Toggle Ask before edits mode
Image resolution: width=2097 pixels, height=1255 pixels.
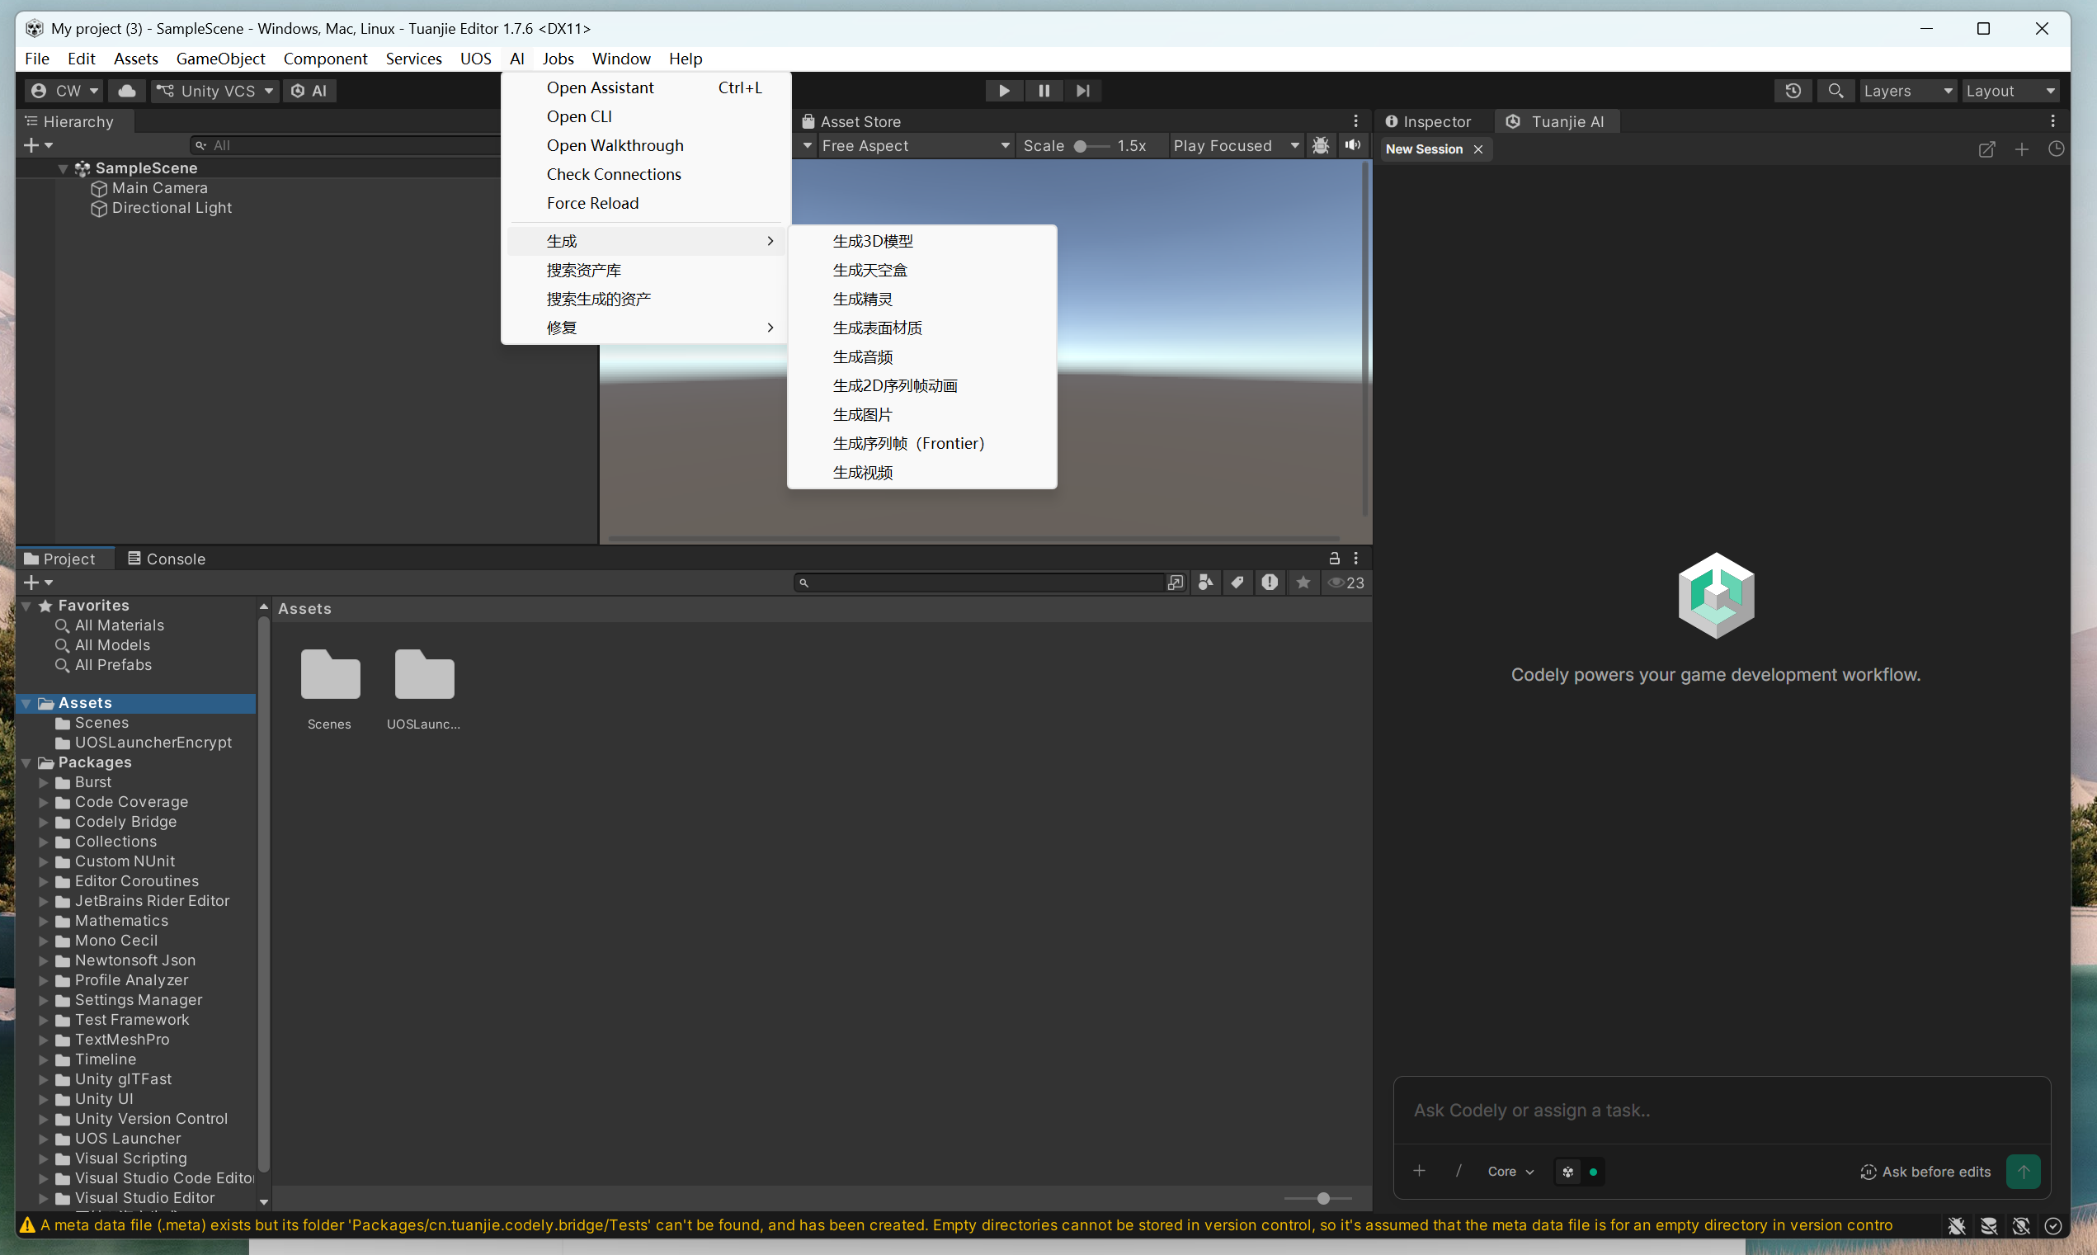(x=1925, y=1172)
